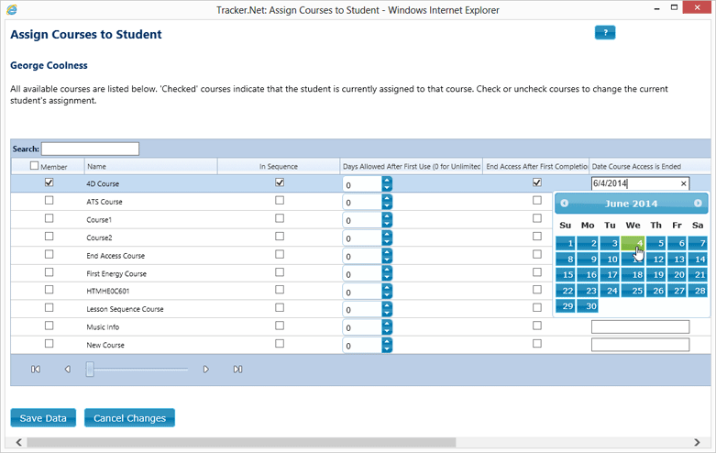Adjust days stepper for End Access Course

point(387,256)
